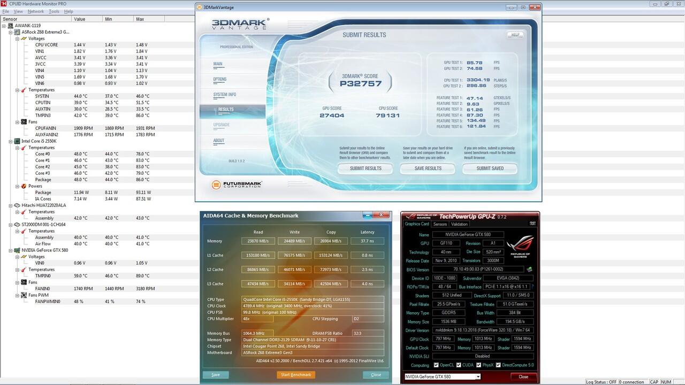Click the thermometer icon under ASRock Temperatures
The width and height of the screenshot is (685, 385).
click(24, 90)
